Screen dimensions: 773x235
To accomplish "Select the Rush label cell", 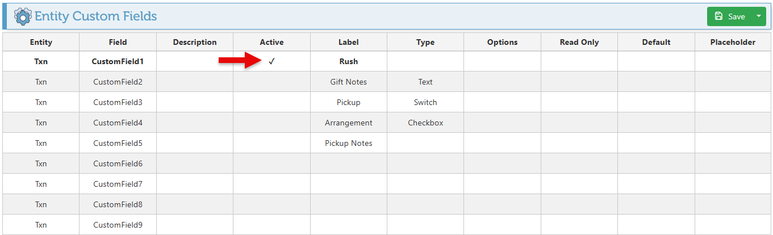I will click(x=348, y=61).
